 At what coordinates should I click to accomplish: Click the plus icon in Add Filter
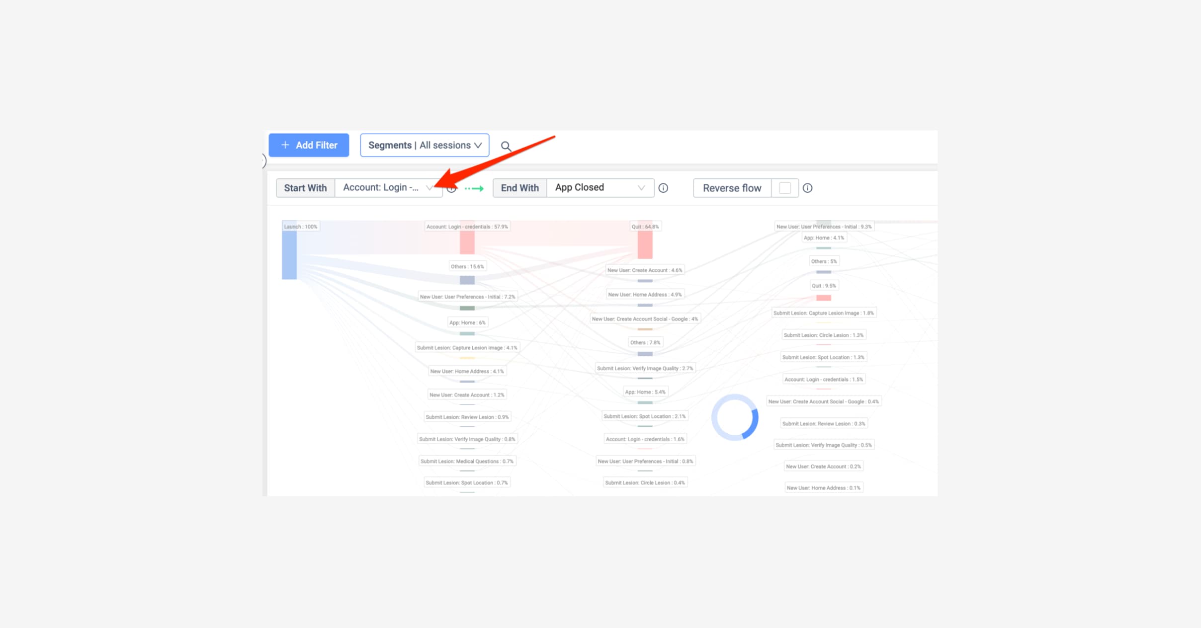pos(285,145)
